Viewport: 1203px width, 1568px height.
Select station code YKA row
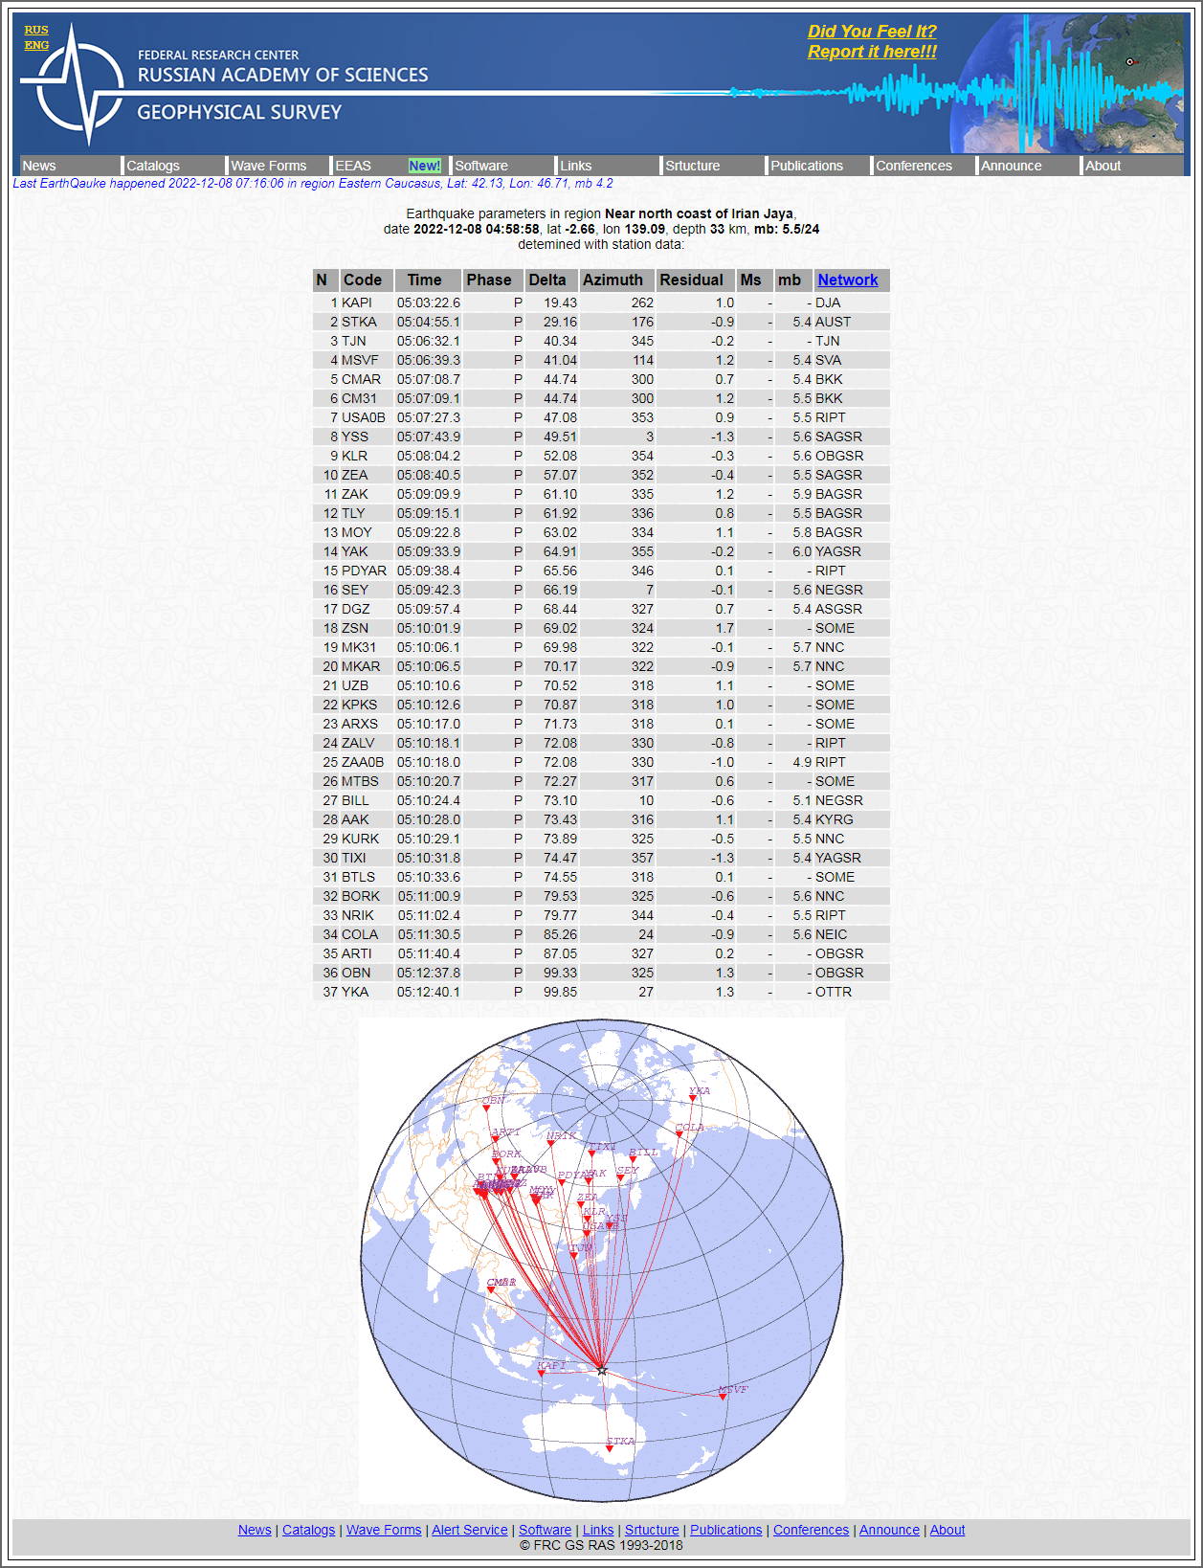[355, 992]
